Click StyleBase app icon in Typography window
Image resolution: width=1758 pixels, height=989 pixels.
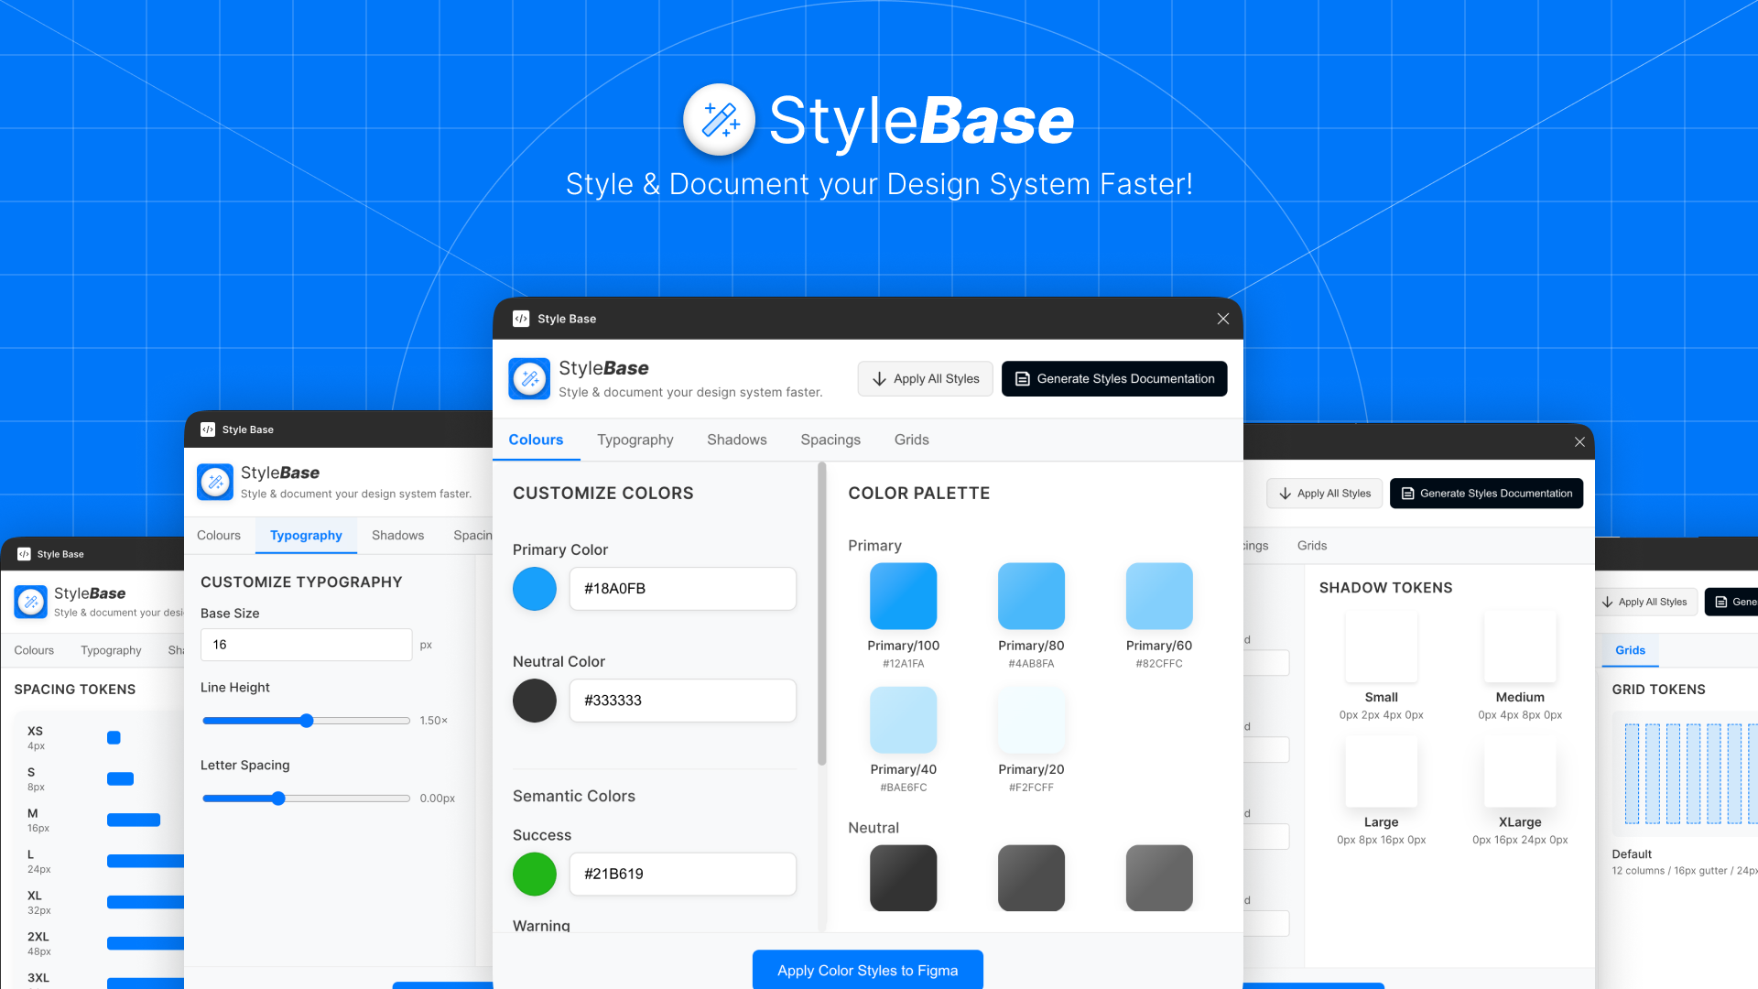coord(215,482)
